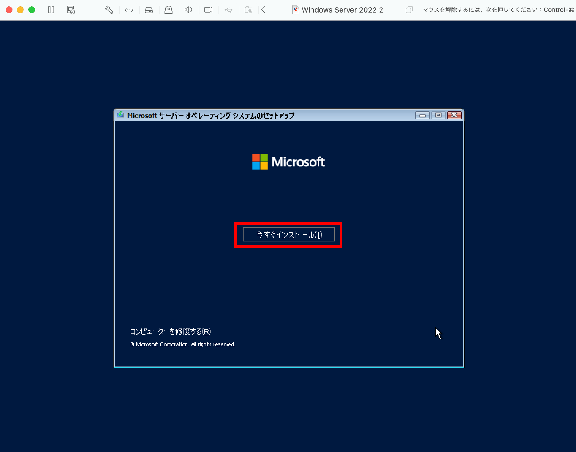Click the VM document icon in title
This screenshot has height=452, width=576.
[x=296, y=10]
